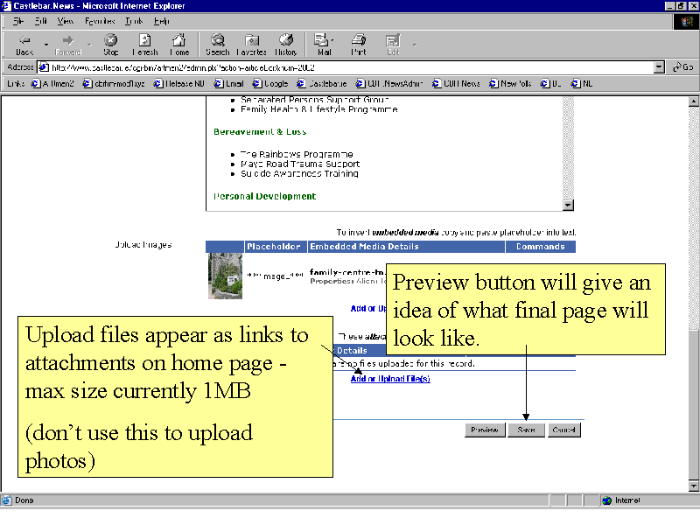Click the uploaded image thumbnail

point(225,276)
